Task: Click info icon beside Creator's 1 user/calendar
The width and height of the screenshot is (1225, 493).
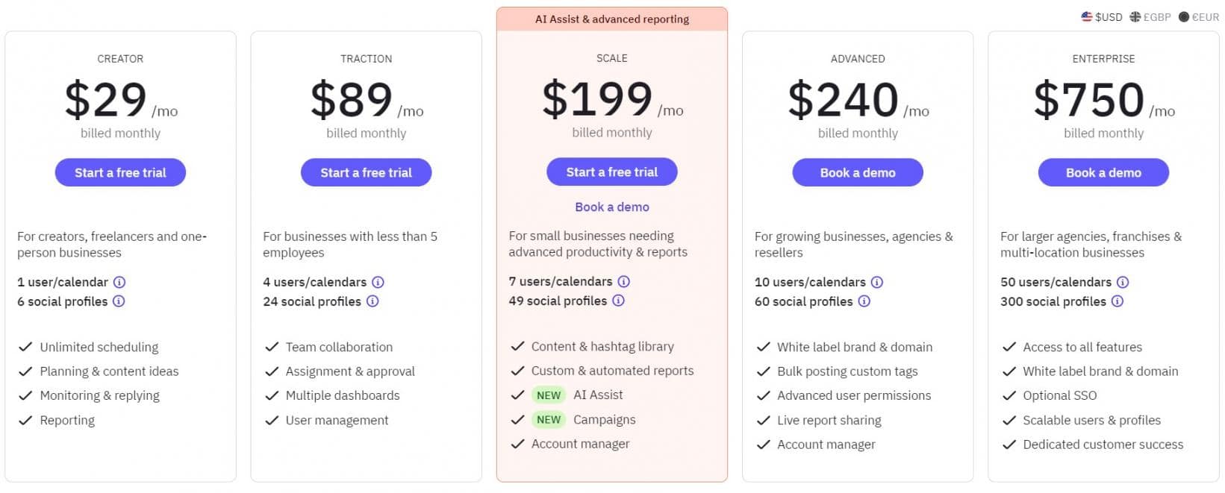Action: [119, 282]
